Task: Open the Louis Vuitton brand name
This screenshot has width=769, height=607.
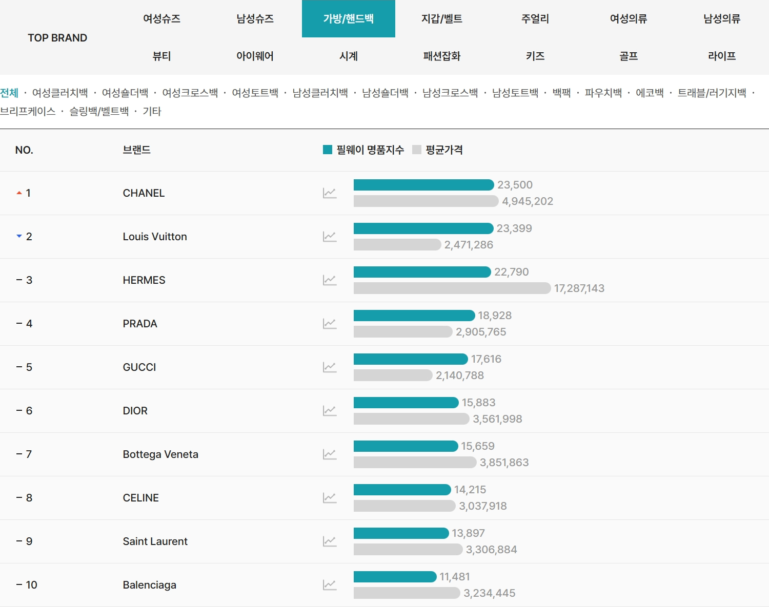Action: 155,237
